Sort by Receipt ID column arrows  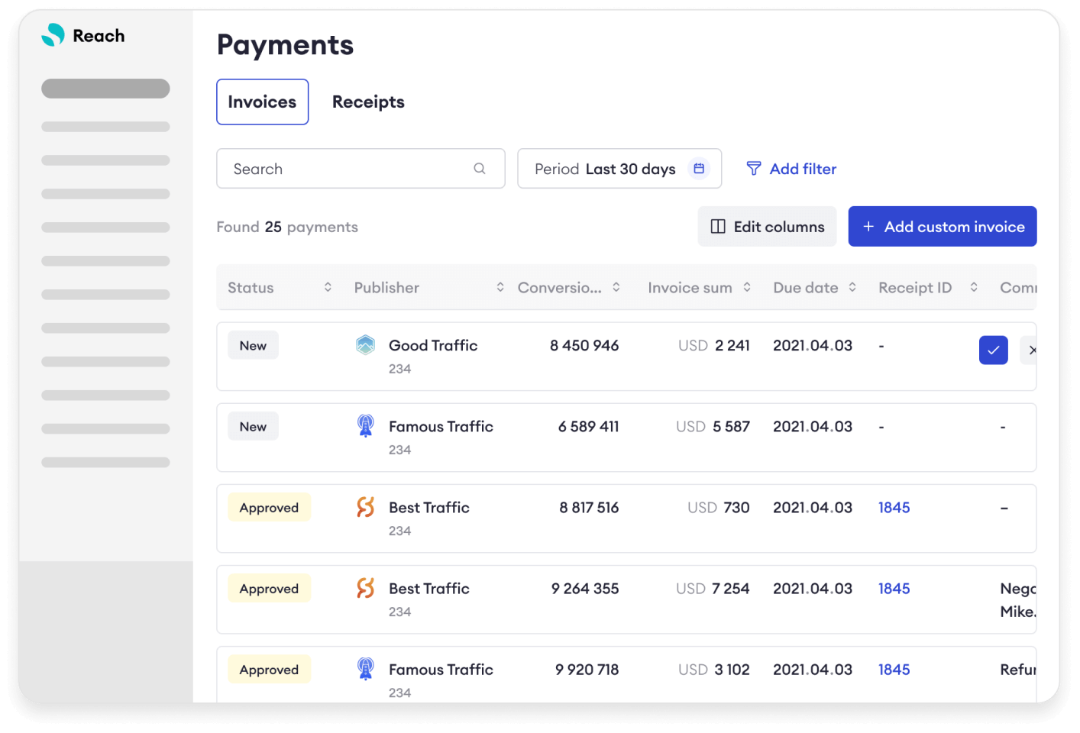click(974, 287)
